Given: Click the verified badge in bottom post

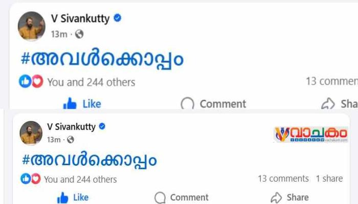Looking at the screenshot, I should 102,126.
